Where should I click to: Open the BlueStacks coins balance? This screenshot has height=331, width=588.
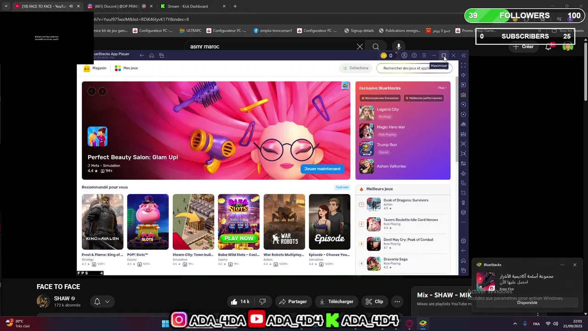coord(387,56)
